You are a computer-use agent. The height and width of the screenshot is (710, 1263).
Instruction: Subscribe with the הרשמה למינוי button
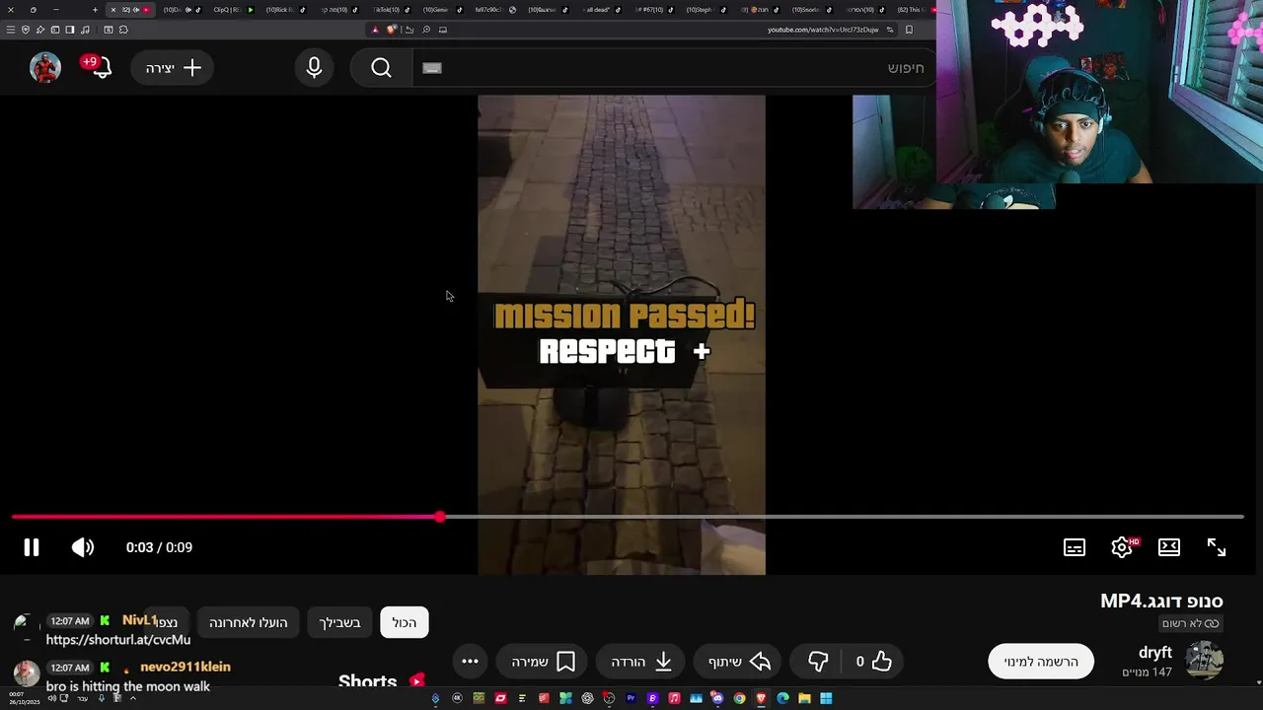[1041, 662]
